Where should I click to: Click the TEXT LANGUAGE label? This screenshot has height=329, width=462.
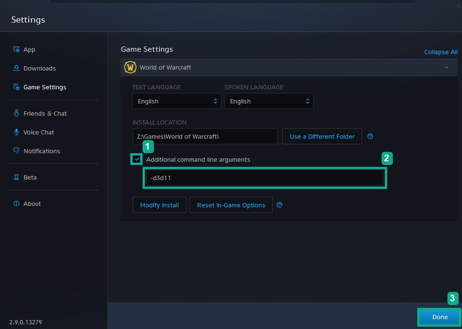(x=157, y=87)
